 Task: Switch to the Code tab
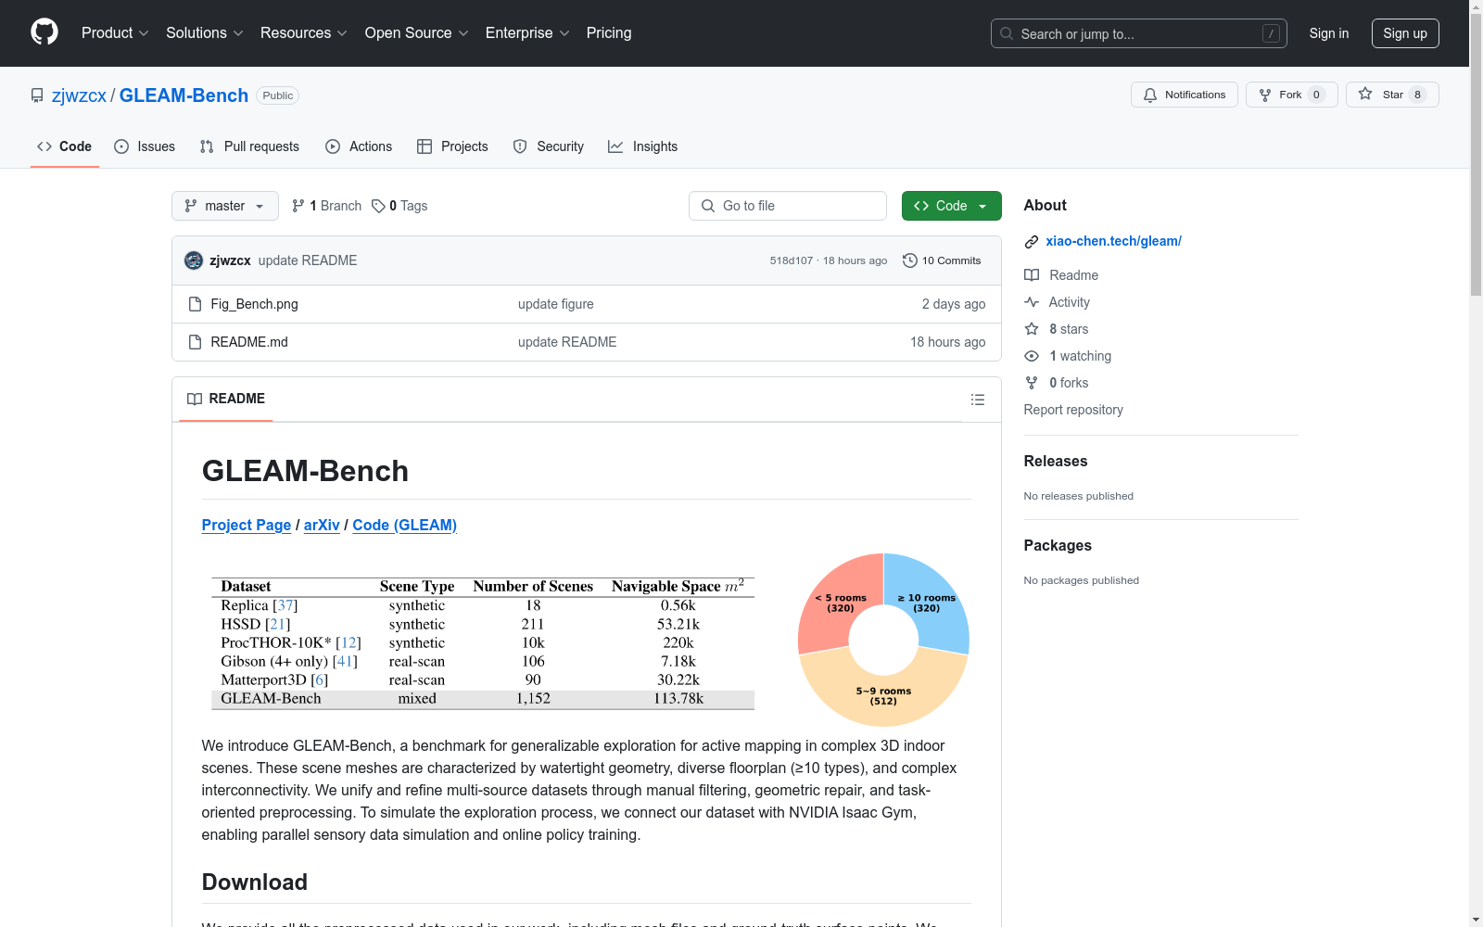coord(65,146)
